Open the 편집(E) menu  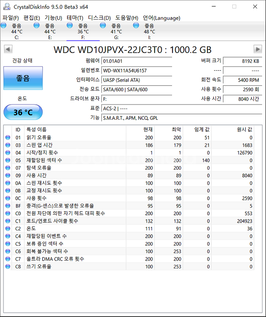click(32, 18)
